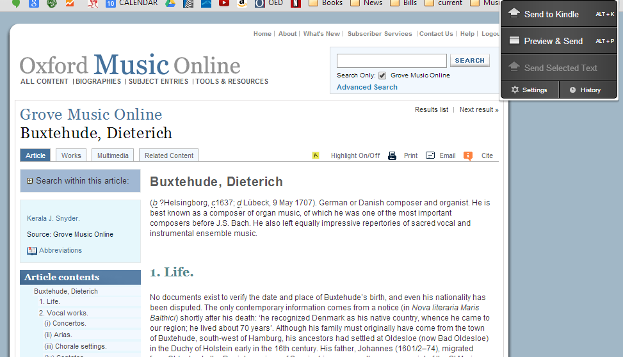Viewport: 623px width, 357px height.
Task: Open BIOGRAPHIES navigation menu
Action: click(x=98, y=81)
